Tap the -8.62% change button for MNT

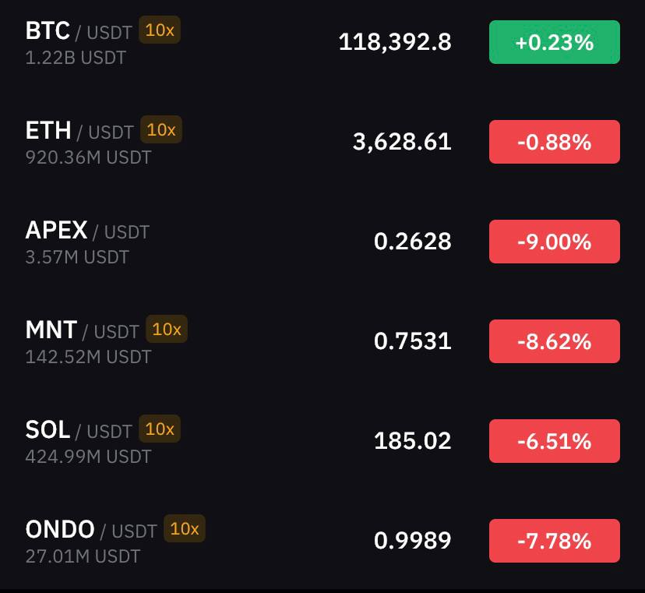tap(554, 341)
